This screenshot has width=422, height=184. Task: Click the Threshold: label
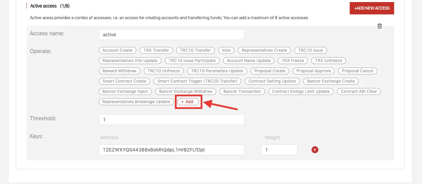pyautogui.click(x=43, y=118)
